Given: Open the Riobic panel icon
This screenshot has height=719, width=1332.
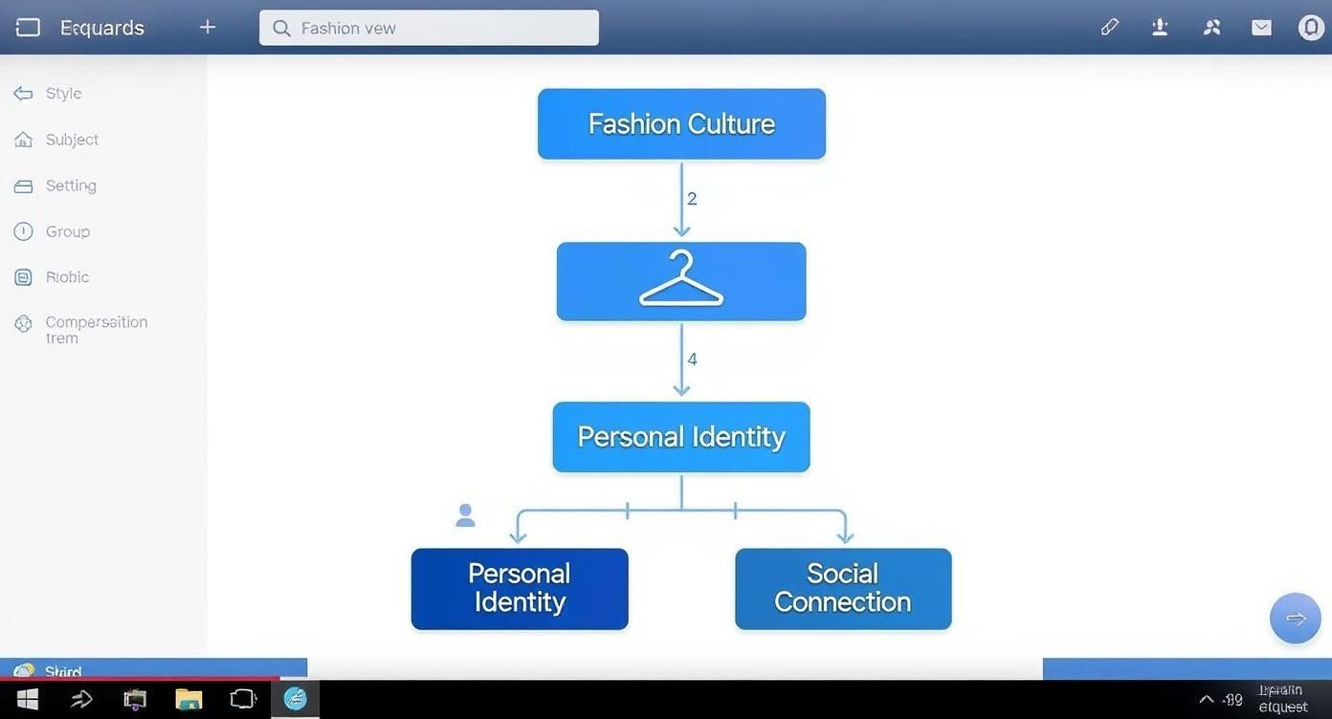Looking at the screenshot, I should pos(23,276).
